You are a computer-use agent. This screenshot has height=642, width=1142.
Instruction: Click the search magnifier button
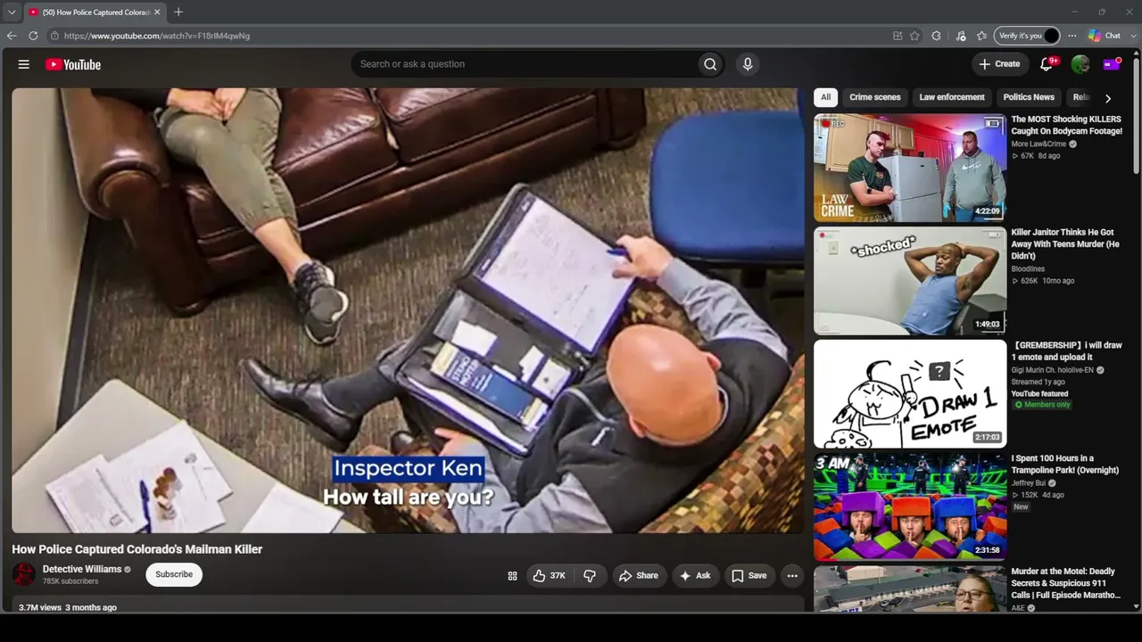point(710,64)
